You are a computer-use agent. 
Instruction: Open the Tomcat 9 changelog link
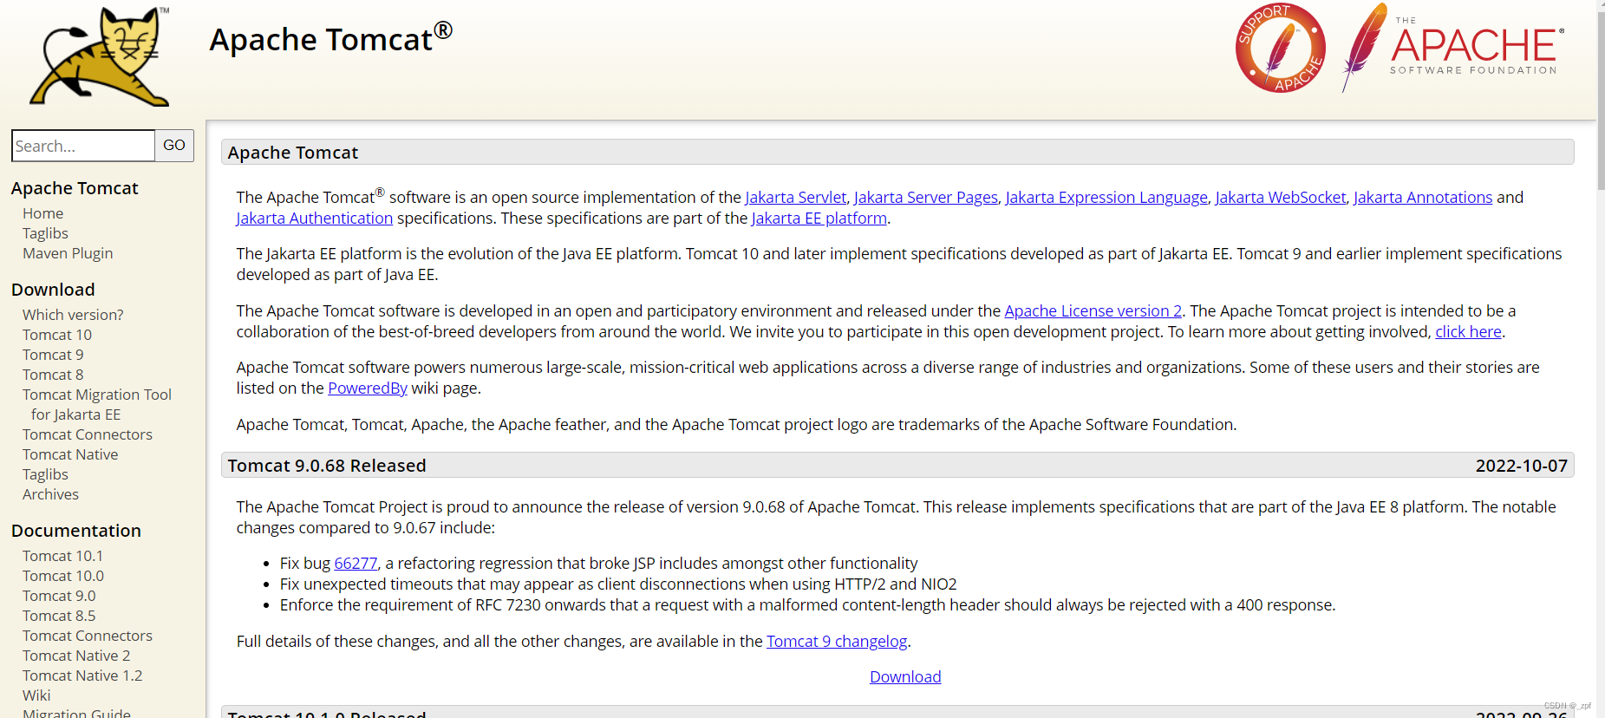pos(837,642)
